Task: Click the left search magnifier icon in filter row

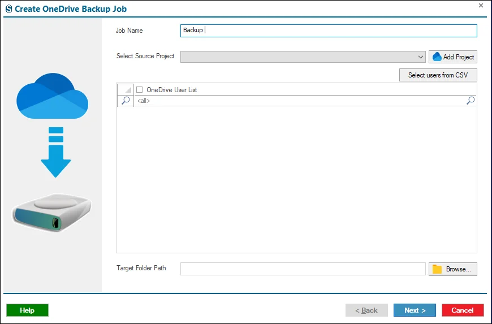Action: pos(126,101)
